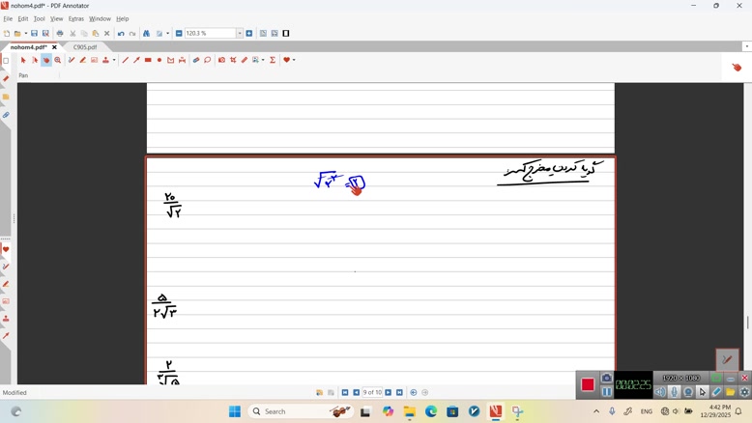Screen dimensions: 752x423
Task: Toggle the recorder speaker audio icon
Action: click(660, 392)
